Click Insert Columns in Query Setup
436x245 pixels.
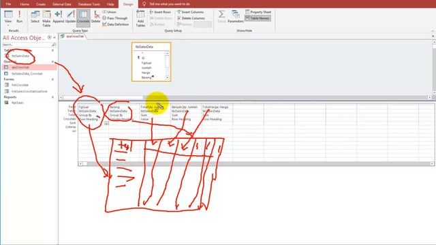point(191,12)
